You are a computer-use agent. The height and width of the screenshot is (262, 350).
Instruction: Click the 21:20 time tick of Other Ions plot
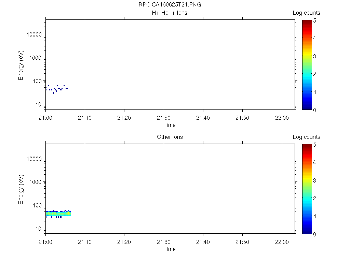(124, 242)
